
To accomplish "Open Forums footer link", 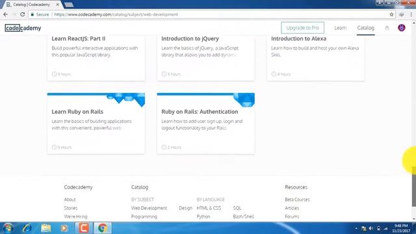I will click(292, 216).
